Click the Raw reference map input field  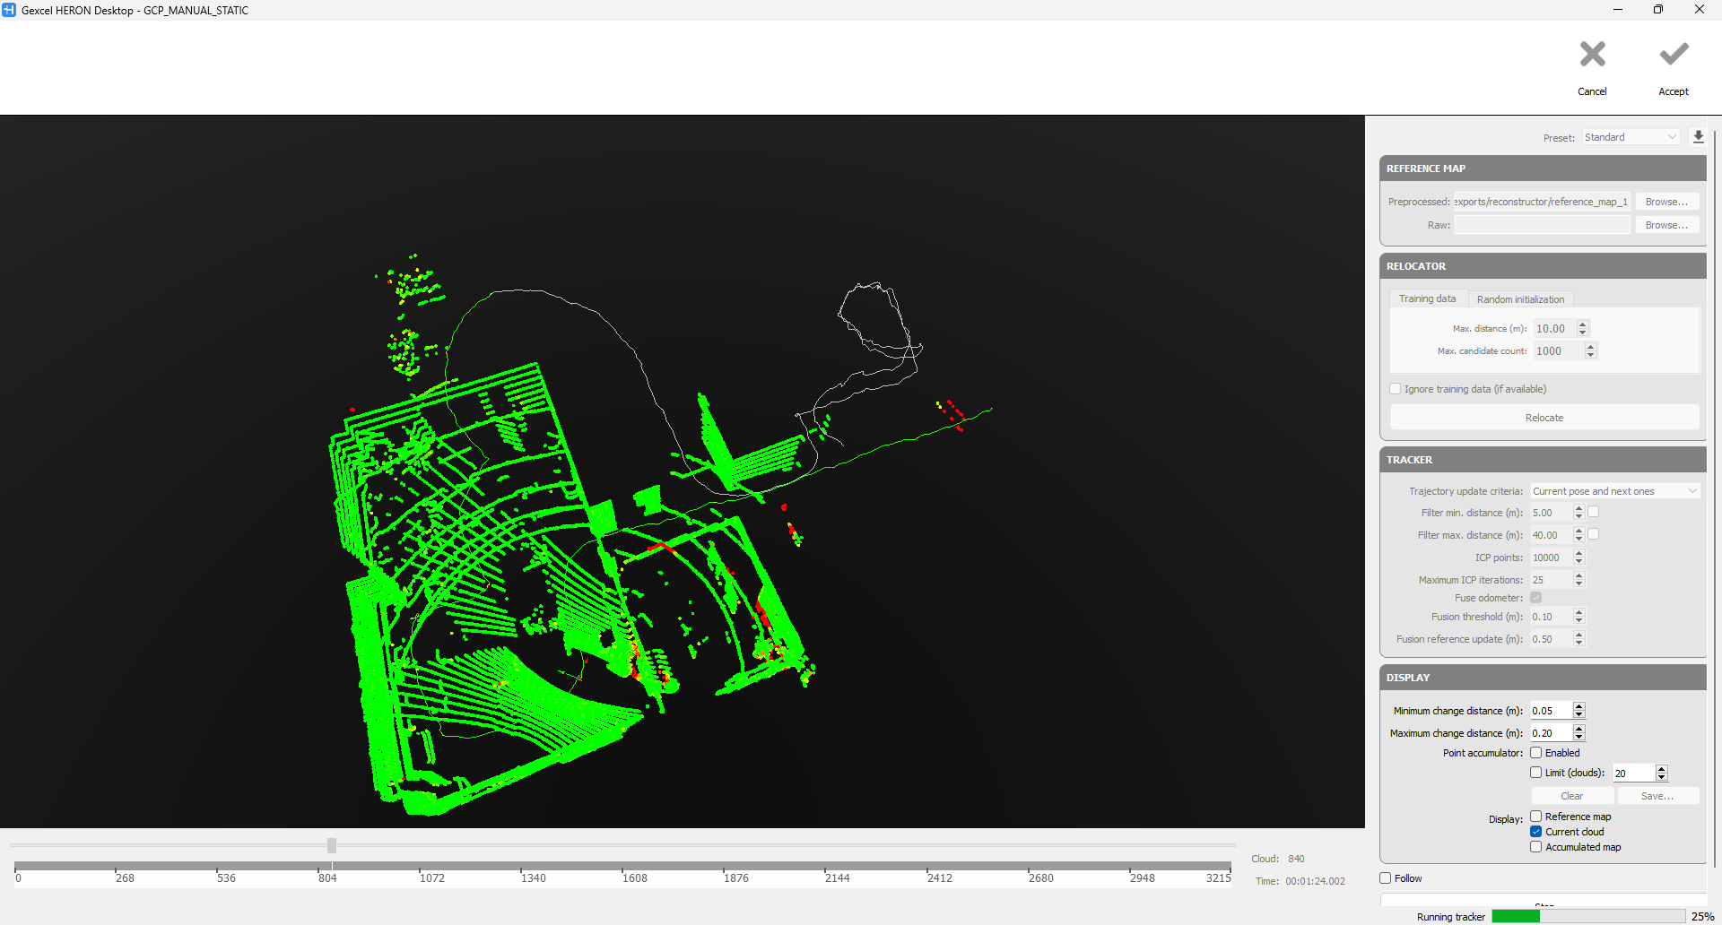1542,225
